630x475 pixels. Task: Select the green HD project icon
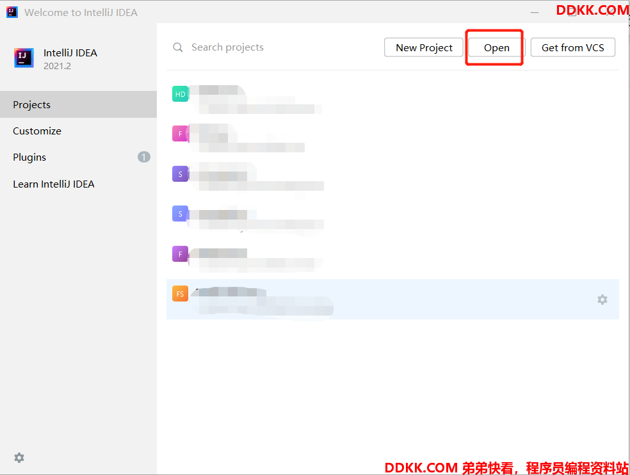click(181, 94)
